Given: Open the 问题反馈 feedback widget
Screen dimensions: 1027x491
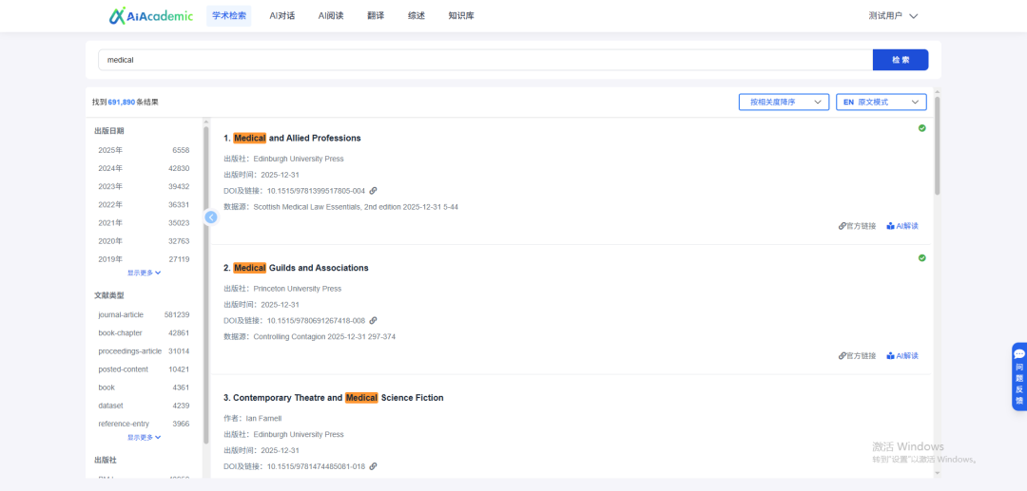Looking at the screenshot, I should pyautogui.click(x=1018, y=376).
